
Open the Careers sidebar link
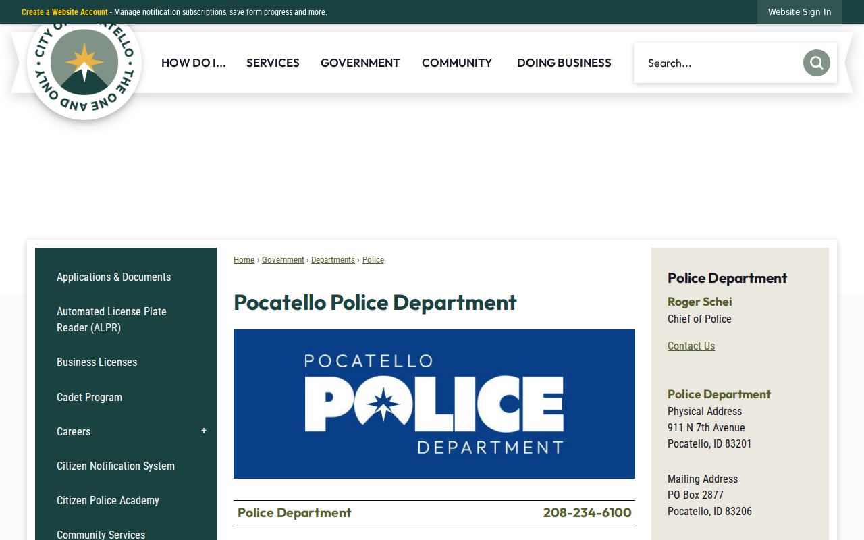[74, 431]
